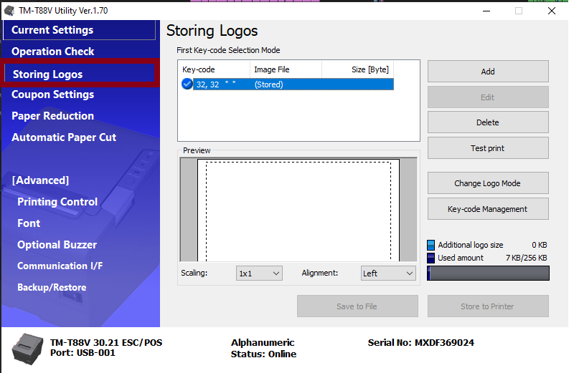This screenshot has height=373, width=574.
Task: Click the Key-code column header
Action: (x=215, y=69)
